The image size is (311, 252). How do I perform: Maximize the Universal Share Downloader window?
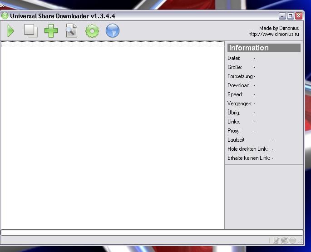[291, 16]
